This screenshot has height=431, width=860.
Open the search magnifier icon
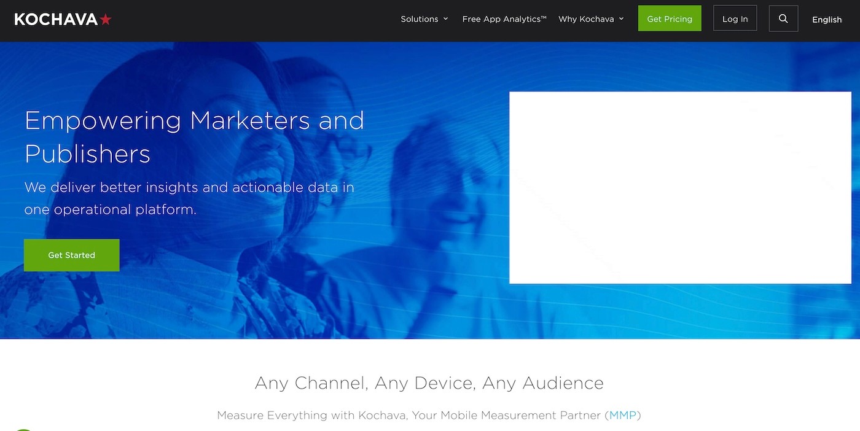pyautogui.click(x=783, y=18)
